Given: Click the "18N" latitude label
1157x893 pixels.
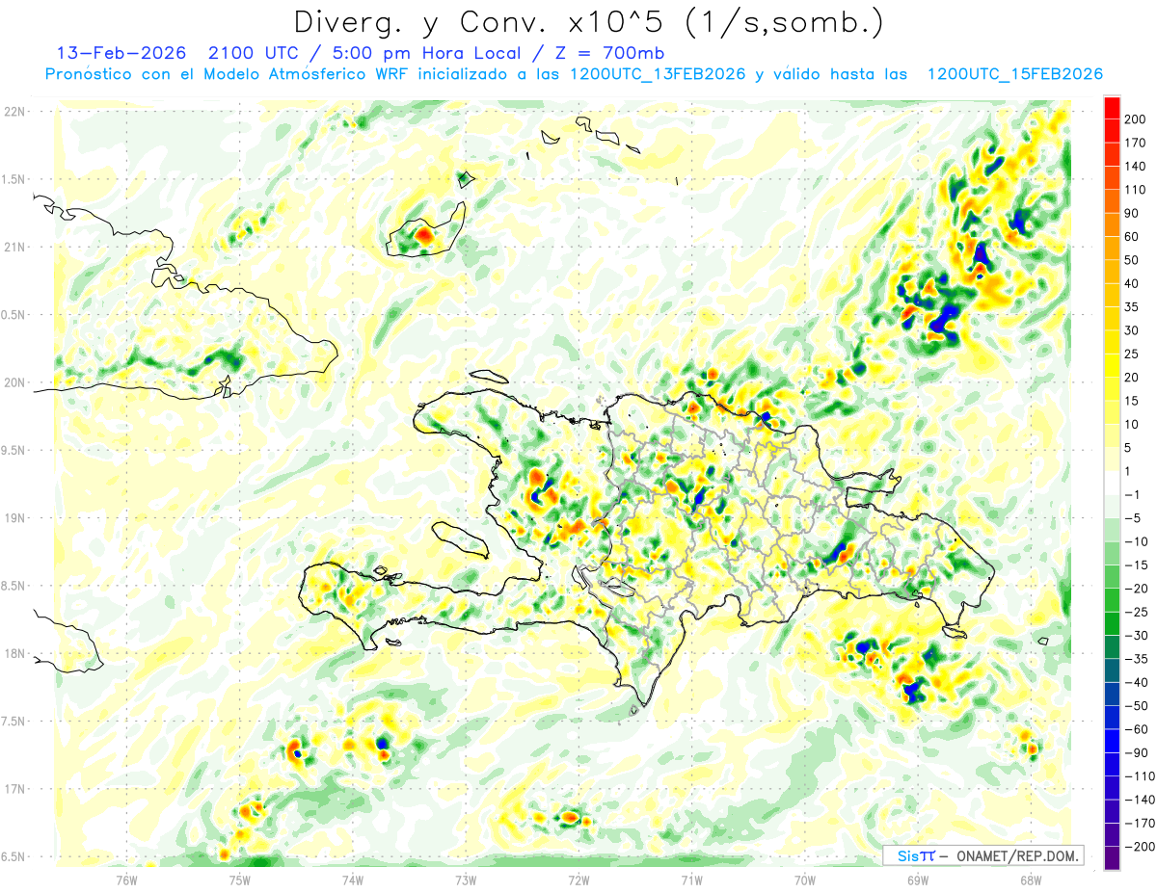Looking at the screenshot, I should [14, 654].
